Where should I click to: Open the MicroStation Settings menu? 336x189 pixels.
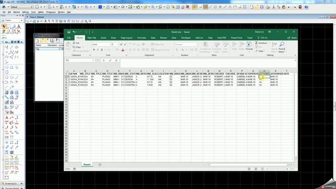[x=25, y=12]
